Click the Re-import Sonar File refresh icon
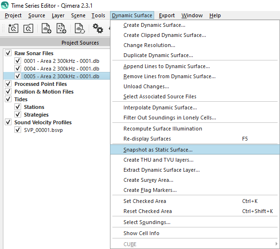Viewport: 280px width, 249px height. coord(80,28)
